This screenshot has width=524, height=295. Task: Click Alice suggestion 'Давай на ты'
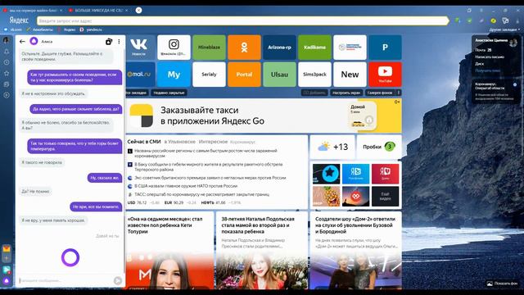(x=107, y=236)
